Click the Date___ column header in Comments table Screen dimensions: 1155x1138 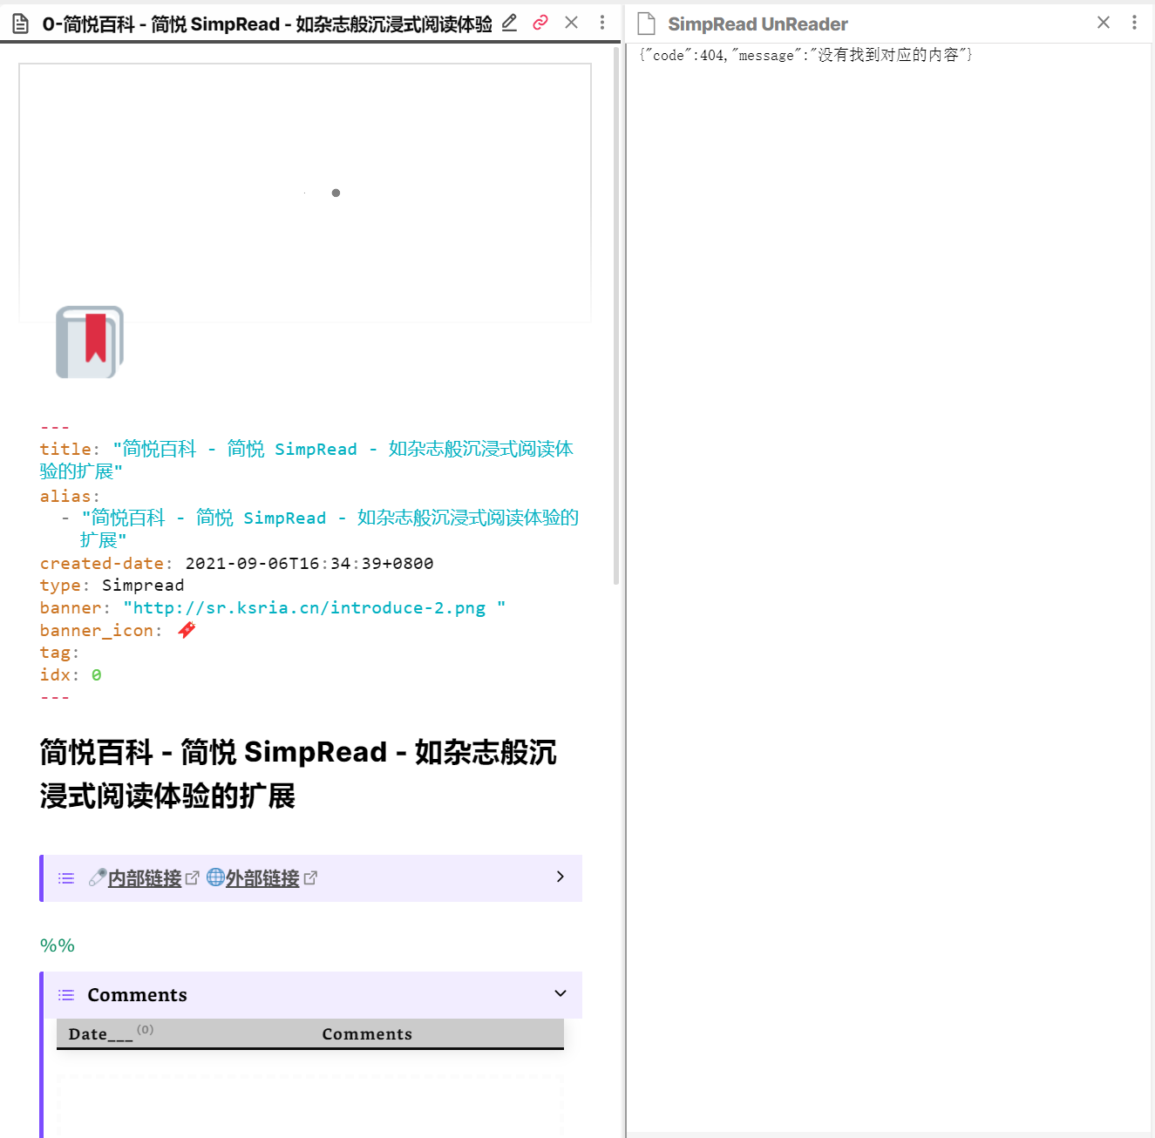[x=100, y=1034]
